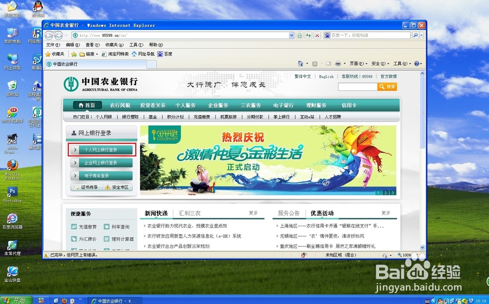
Task: Open the 工具(O) command bar dropdown
Action: coord(402,64)
